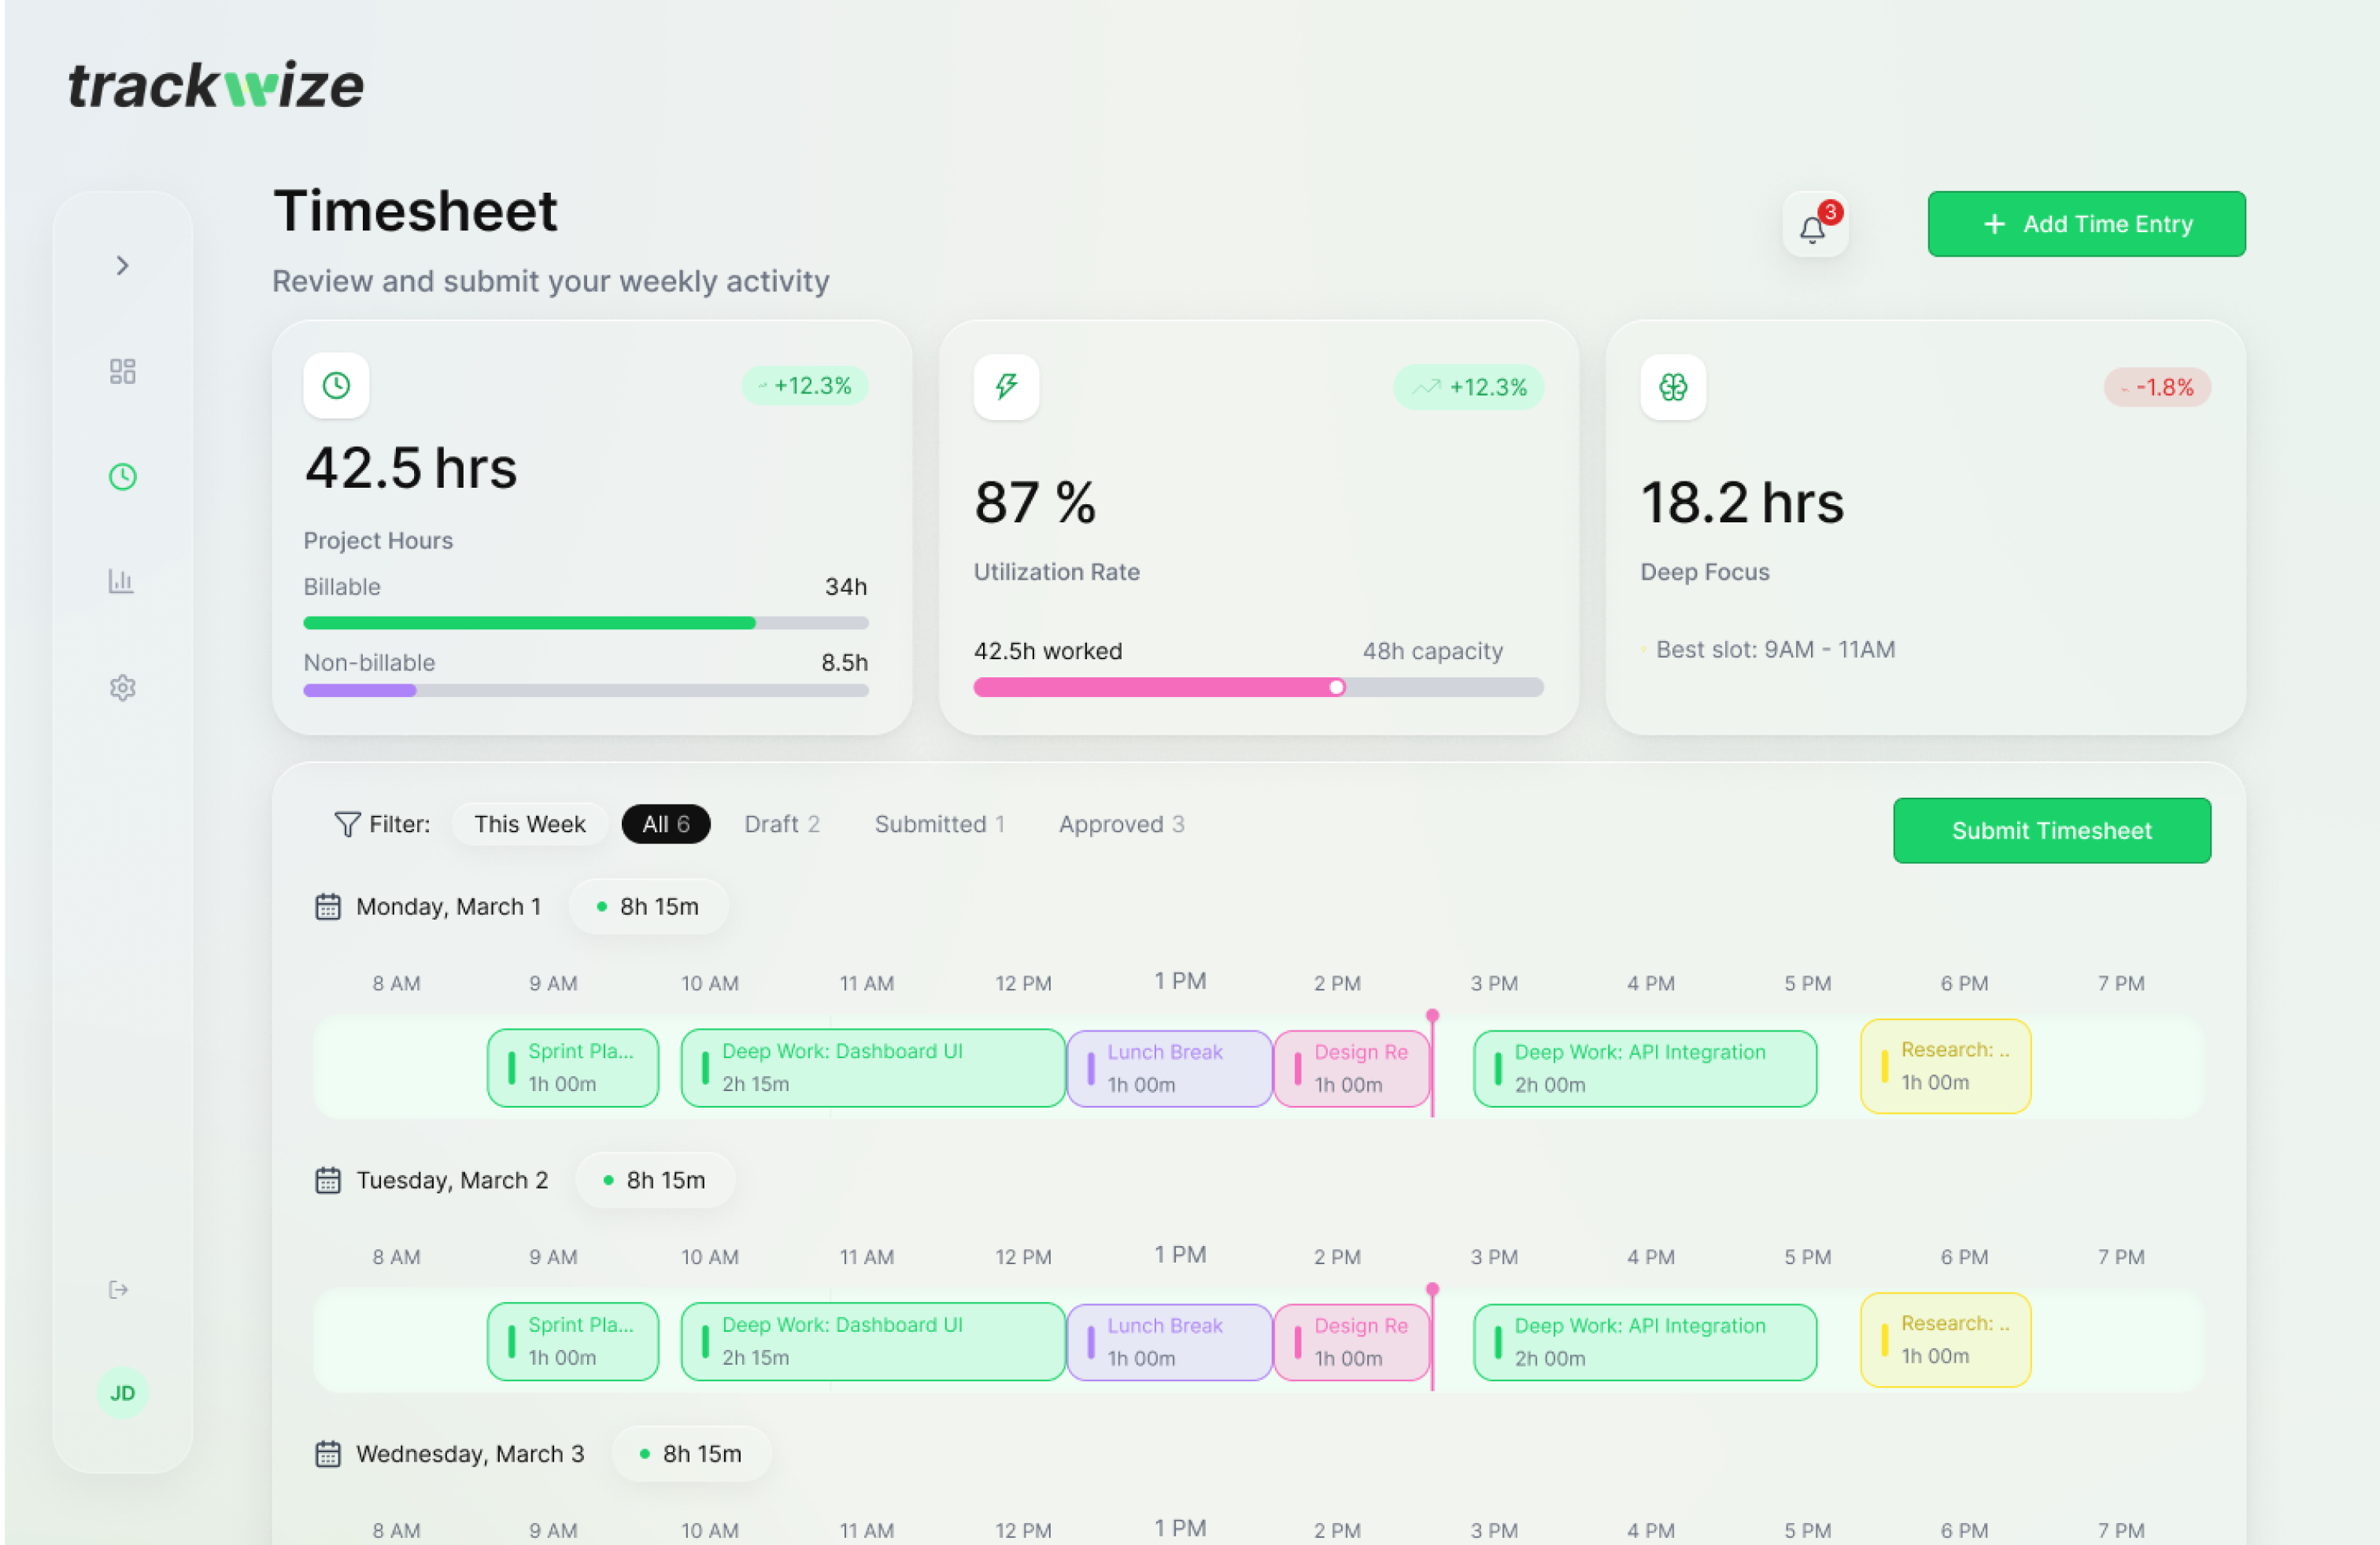Open settings gear icon in sidebar
Image resolution: width=2380 pixels, height=1545 pixels.
(122, 688)
